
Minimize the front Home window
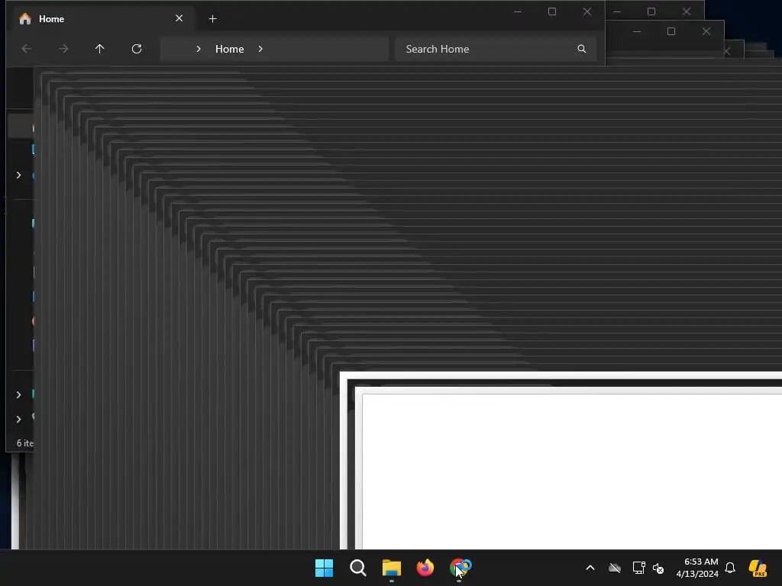pyautogui.click(x=518, y=11)
